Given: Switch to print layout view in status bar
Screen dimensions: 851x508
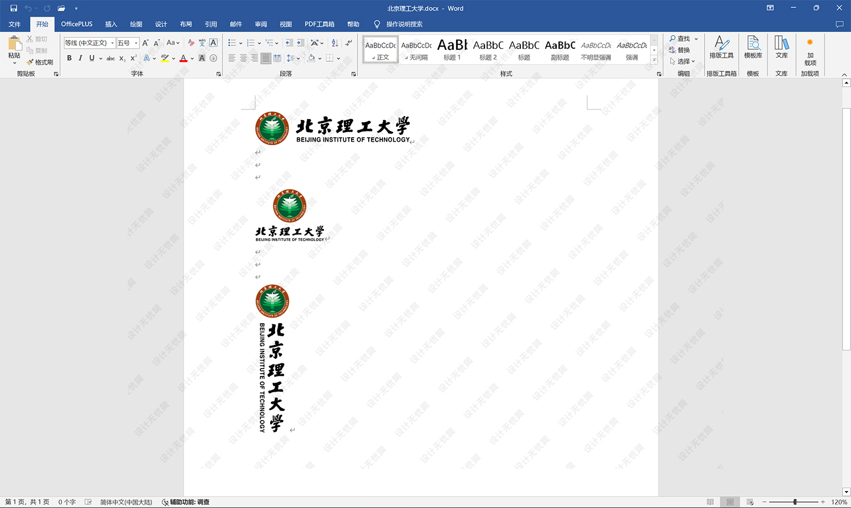Looking at the screenshot, I should pyautogui.click(x=730, y=502).
